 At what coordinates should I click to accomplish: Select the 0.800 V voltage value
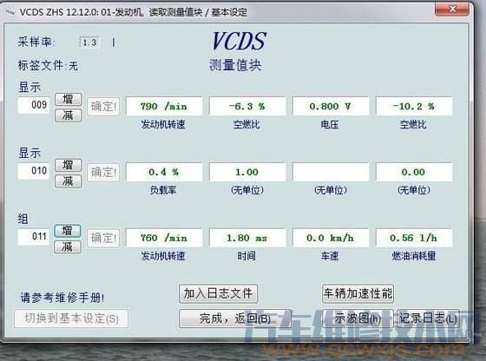click(331, 106)
